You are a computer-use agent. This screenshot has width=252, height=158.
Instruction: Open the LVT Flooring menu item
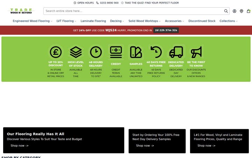(x=65, y=21)
